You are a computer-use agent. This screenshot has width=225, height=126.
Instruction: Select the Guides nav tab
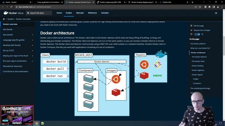click(69, 13)
